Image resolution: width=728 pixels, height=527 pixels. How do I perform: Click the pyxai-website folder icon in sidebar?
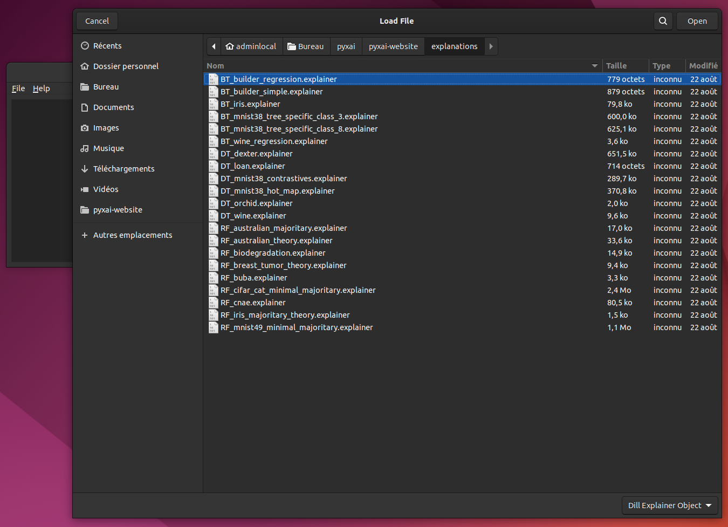[x=85, y=209]
